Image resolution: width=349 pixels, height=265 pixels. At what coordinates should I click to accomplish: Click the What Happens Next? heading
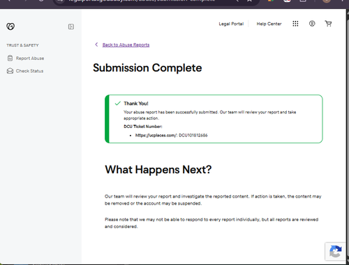(158, 170)
